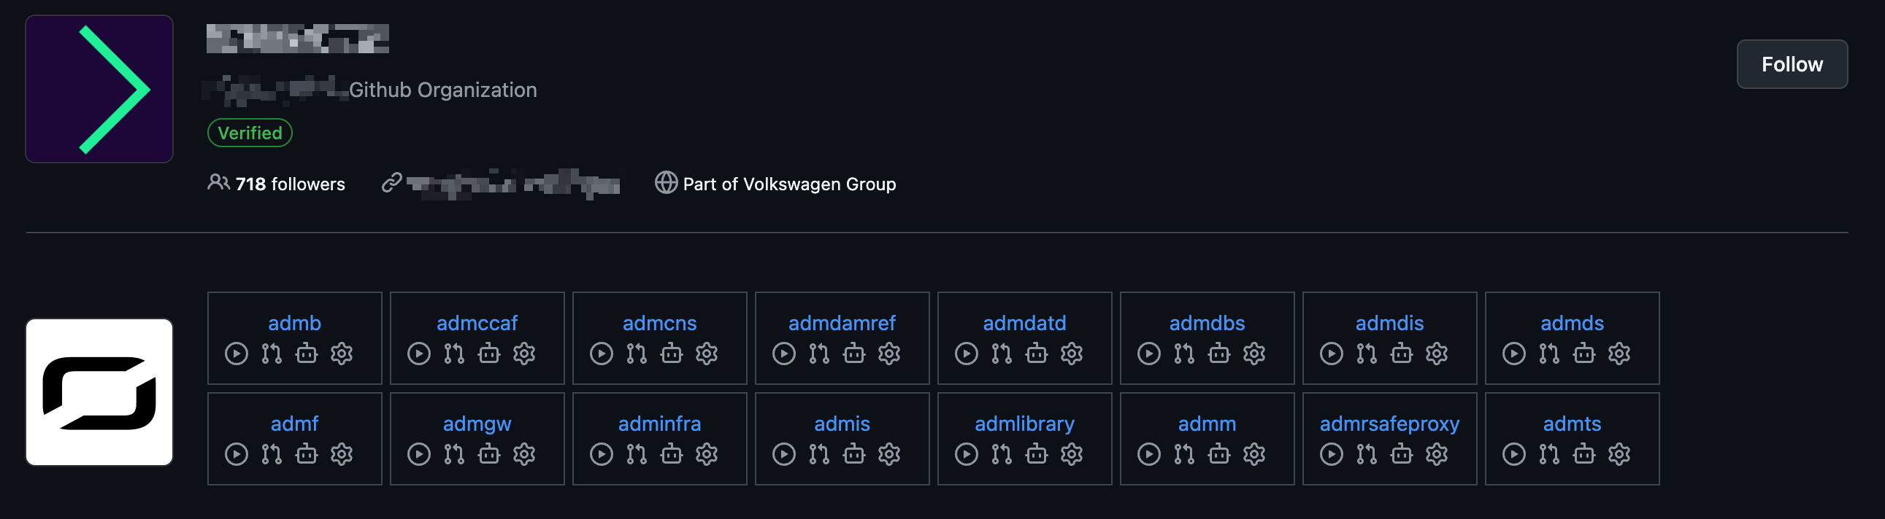Screen dimensions: 1885x519
Task: Open the admts repository link
Action: click(x=1572, y=424)
